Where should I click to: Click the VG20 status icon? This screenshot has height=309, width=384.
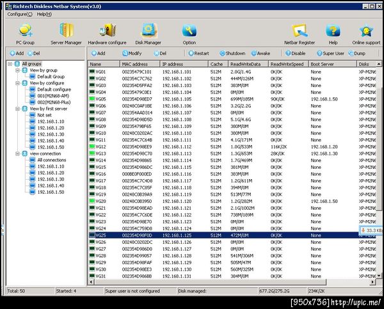click(92, 201)
